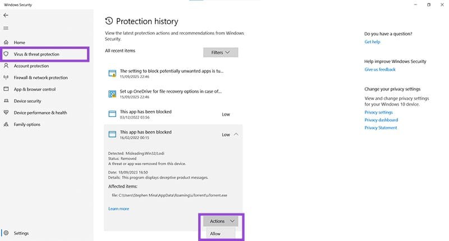Go to App & browser control
Viewport: 449px width, 241px height.
point(34,89)
